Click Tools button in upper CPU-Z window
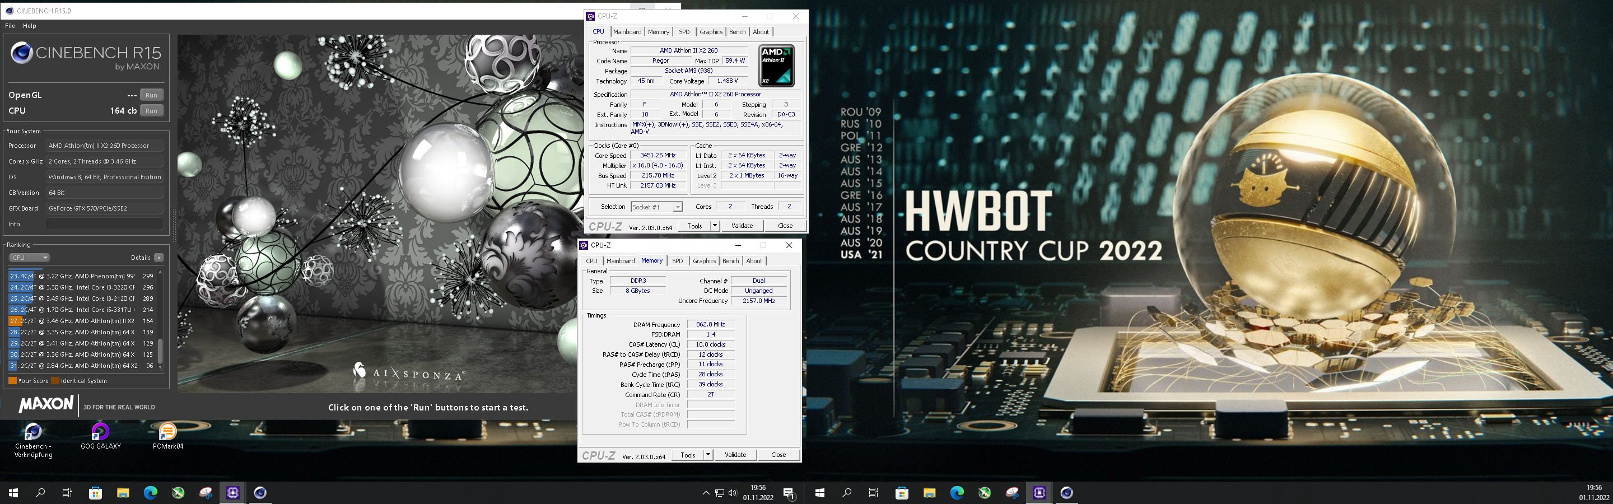The image size is (1613, 504). [695, 226]
